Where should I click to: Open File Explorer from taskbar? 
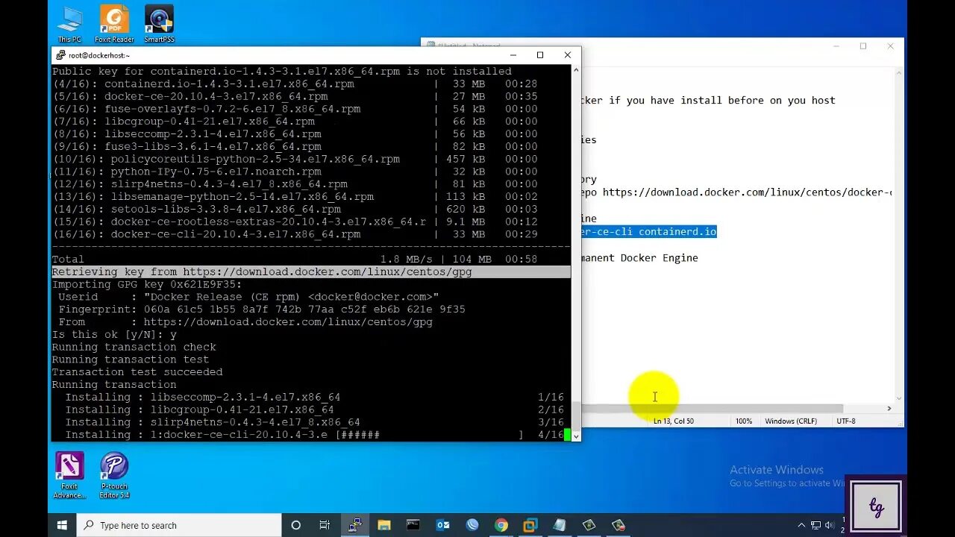(383, 525)
